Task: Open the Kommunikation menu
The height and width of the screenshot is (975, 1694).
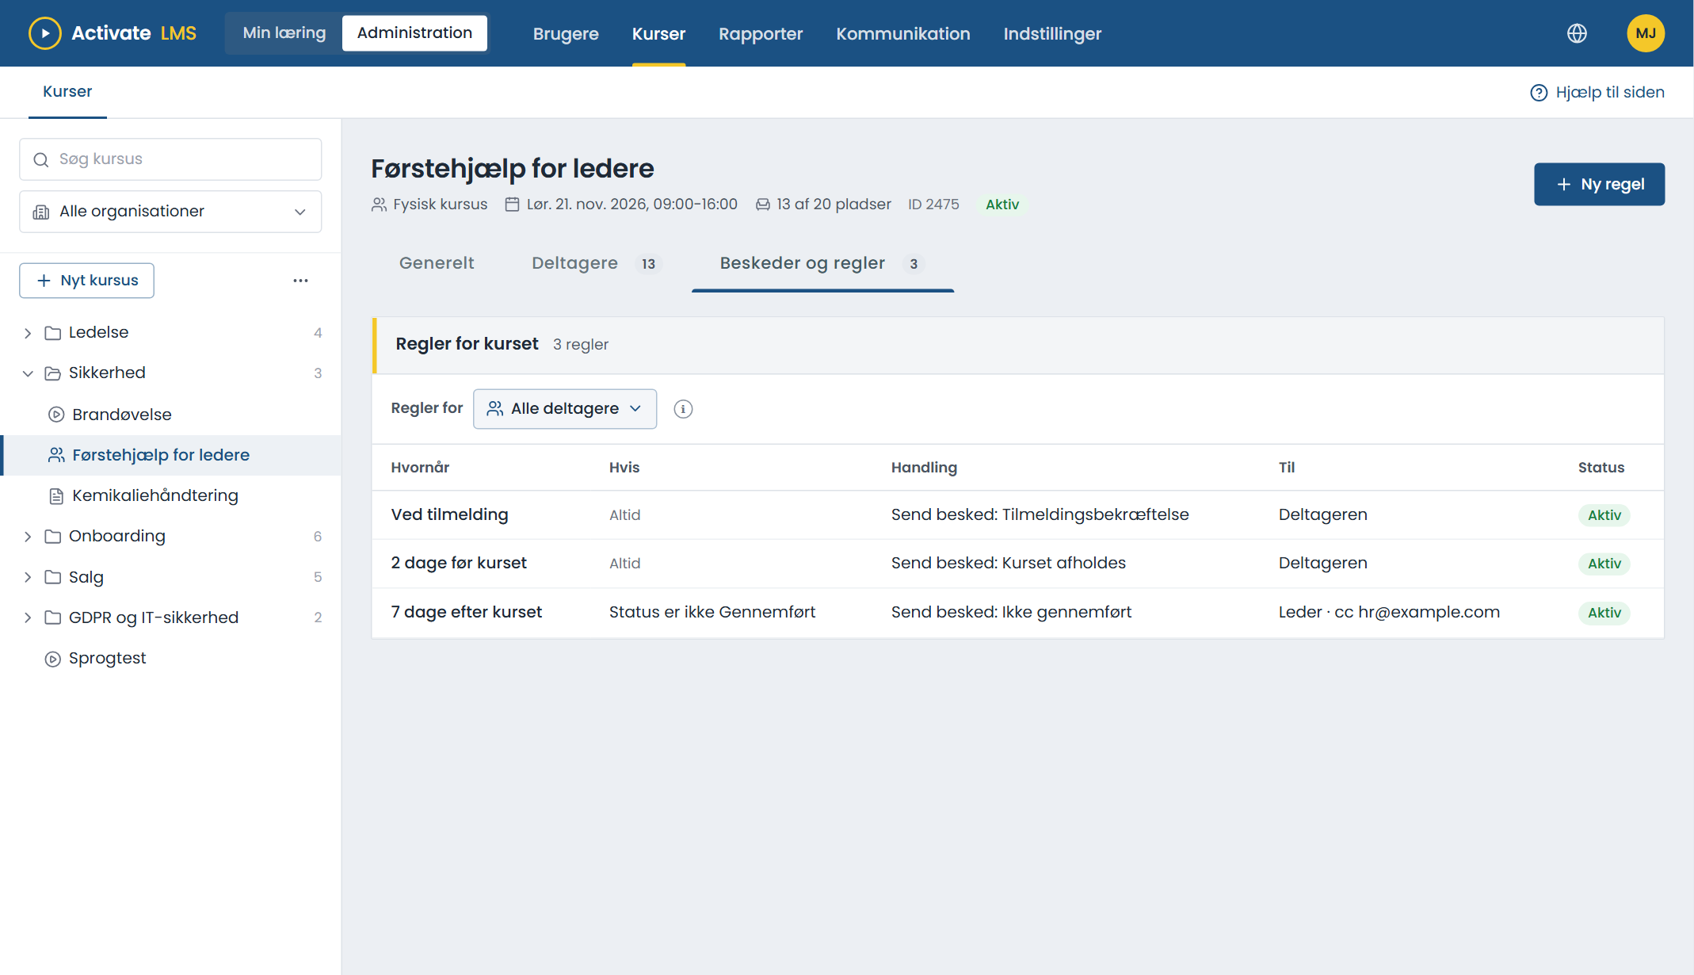Action: pyautogui.click(x=903, y=34)
